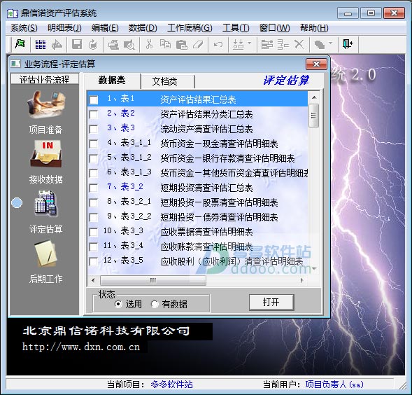Check the box for 表1 资产评估结果汇总表
The image size is (412, 395).
pyautogui.click(x=94, y=100)
